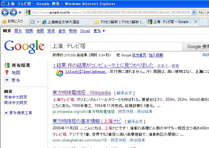Click the red map pin icon
209x148 pixels.
pyautogui.click(x=7, y=73)
